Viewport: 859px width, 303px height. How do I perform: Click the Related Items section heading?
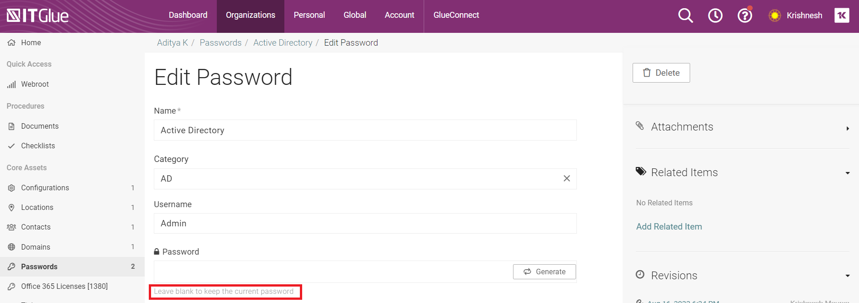(x=684, y=172)
